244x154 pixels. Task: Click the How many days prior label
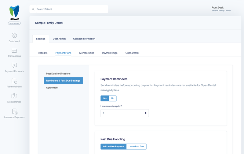pyautogui.click(x=111, y=106)
